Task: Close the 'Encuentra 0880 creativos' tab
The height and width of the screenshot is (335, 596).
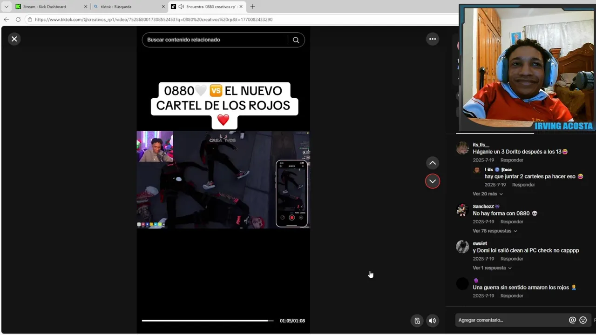Action: tap(241, 7)
